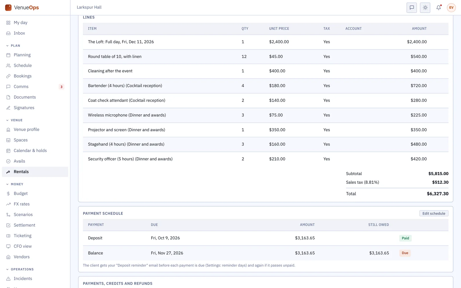Open Comms in the sidebar
Viewport: 461px width, 288px height.
35,87
